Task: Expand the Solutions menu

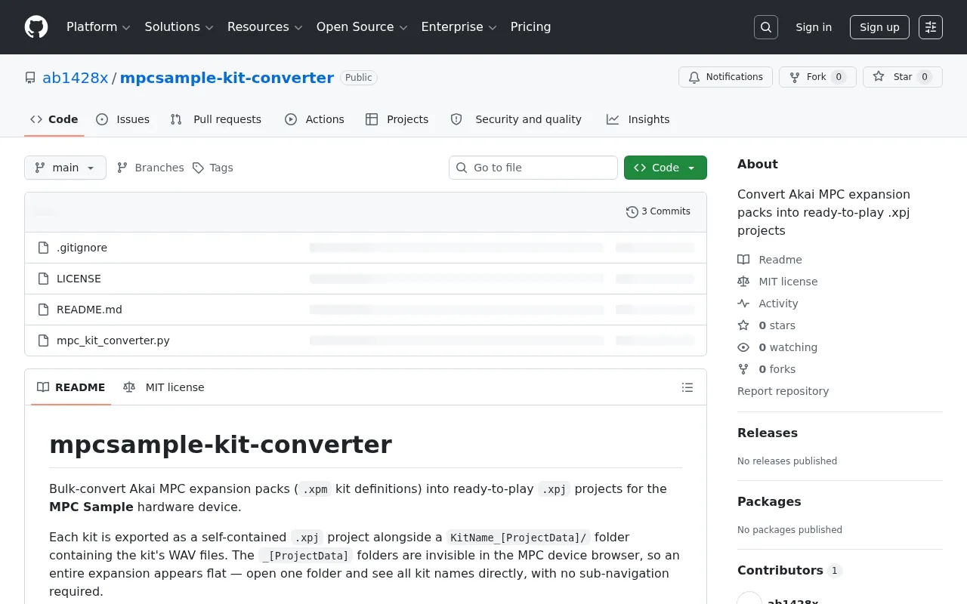Action: coord(179,27)
